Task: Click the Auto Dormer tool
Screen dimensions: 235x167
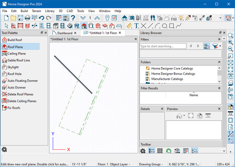Action: coord(16,88)
